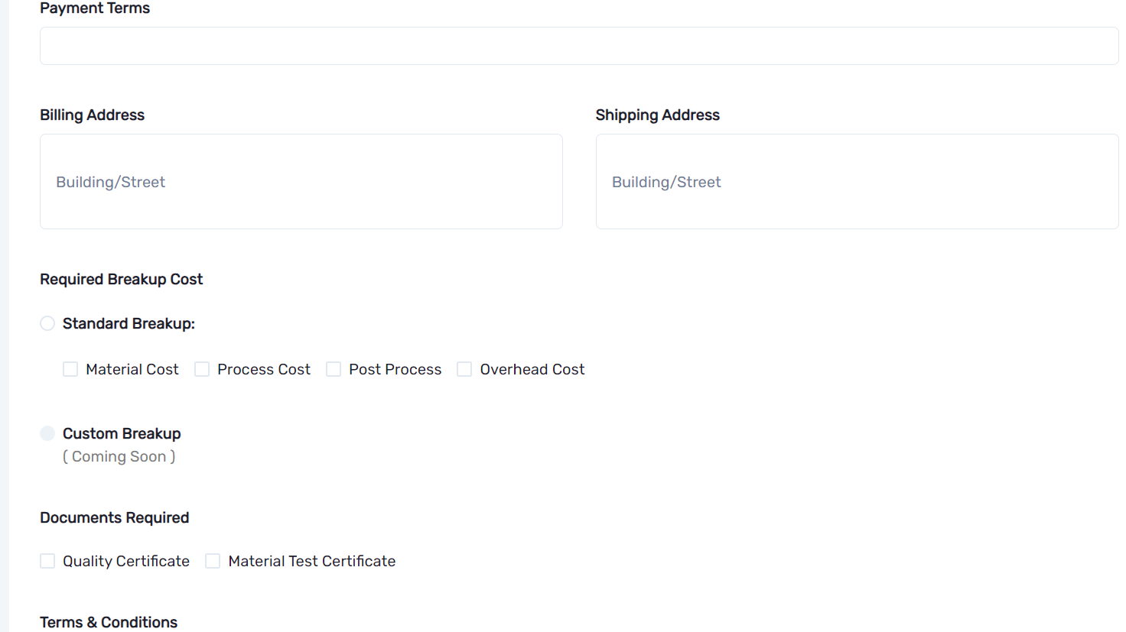Screen dimensions: 1126x632
Task: Click the Billing Address label
Action: [x=92, y=115]
